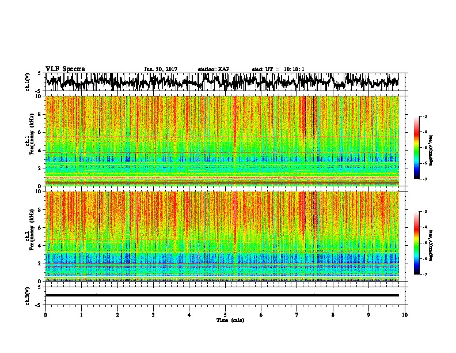This screenshot has width=456, height=353.
Task: Click the time axis tick label "7"
Action: tap(297, 315)
